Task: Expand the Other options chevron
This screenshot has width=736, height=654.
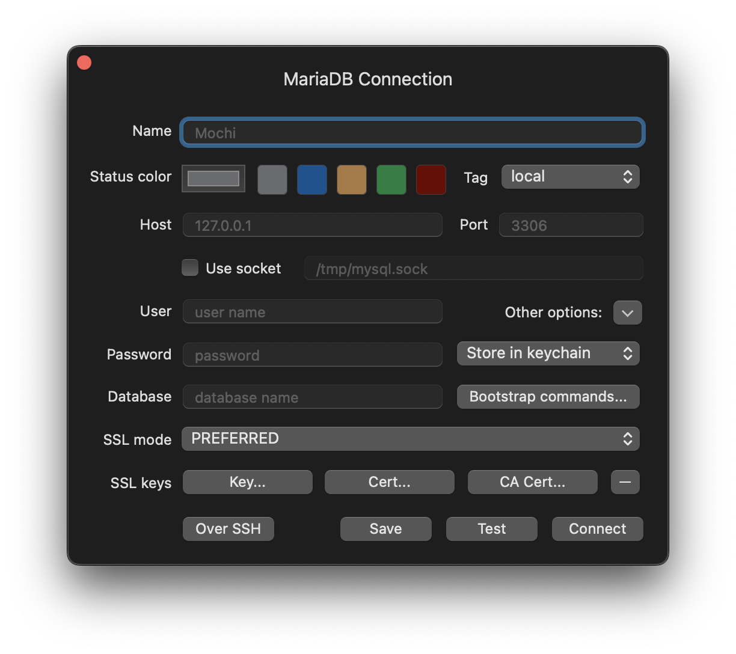Action: tap(627, 313)
